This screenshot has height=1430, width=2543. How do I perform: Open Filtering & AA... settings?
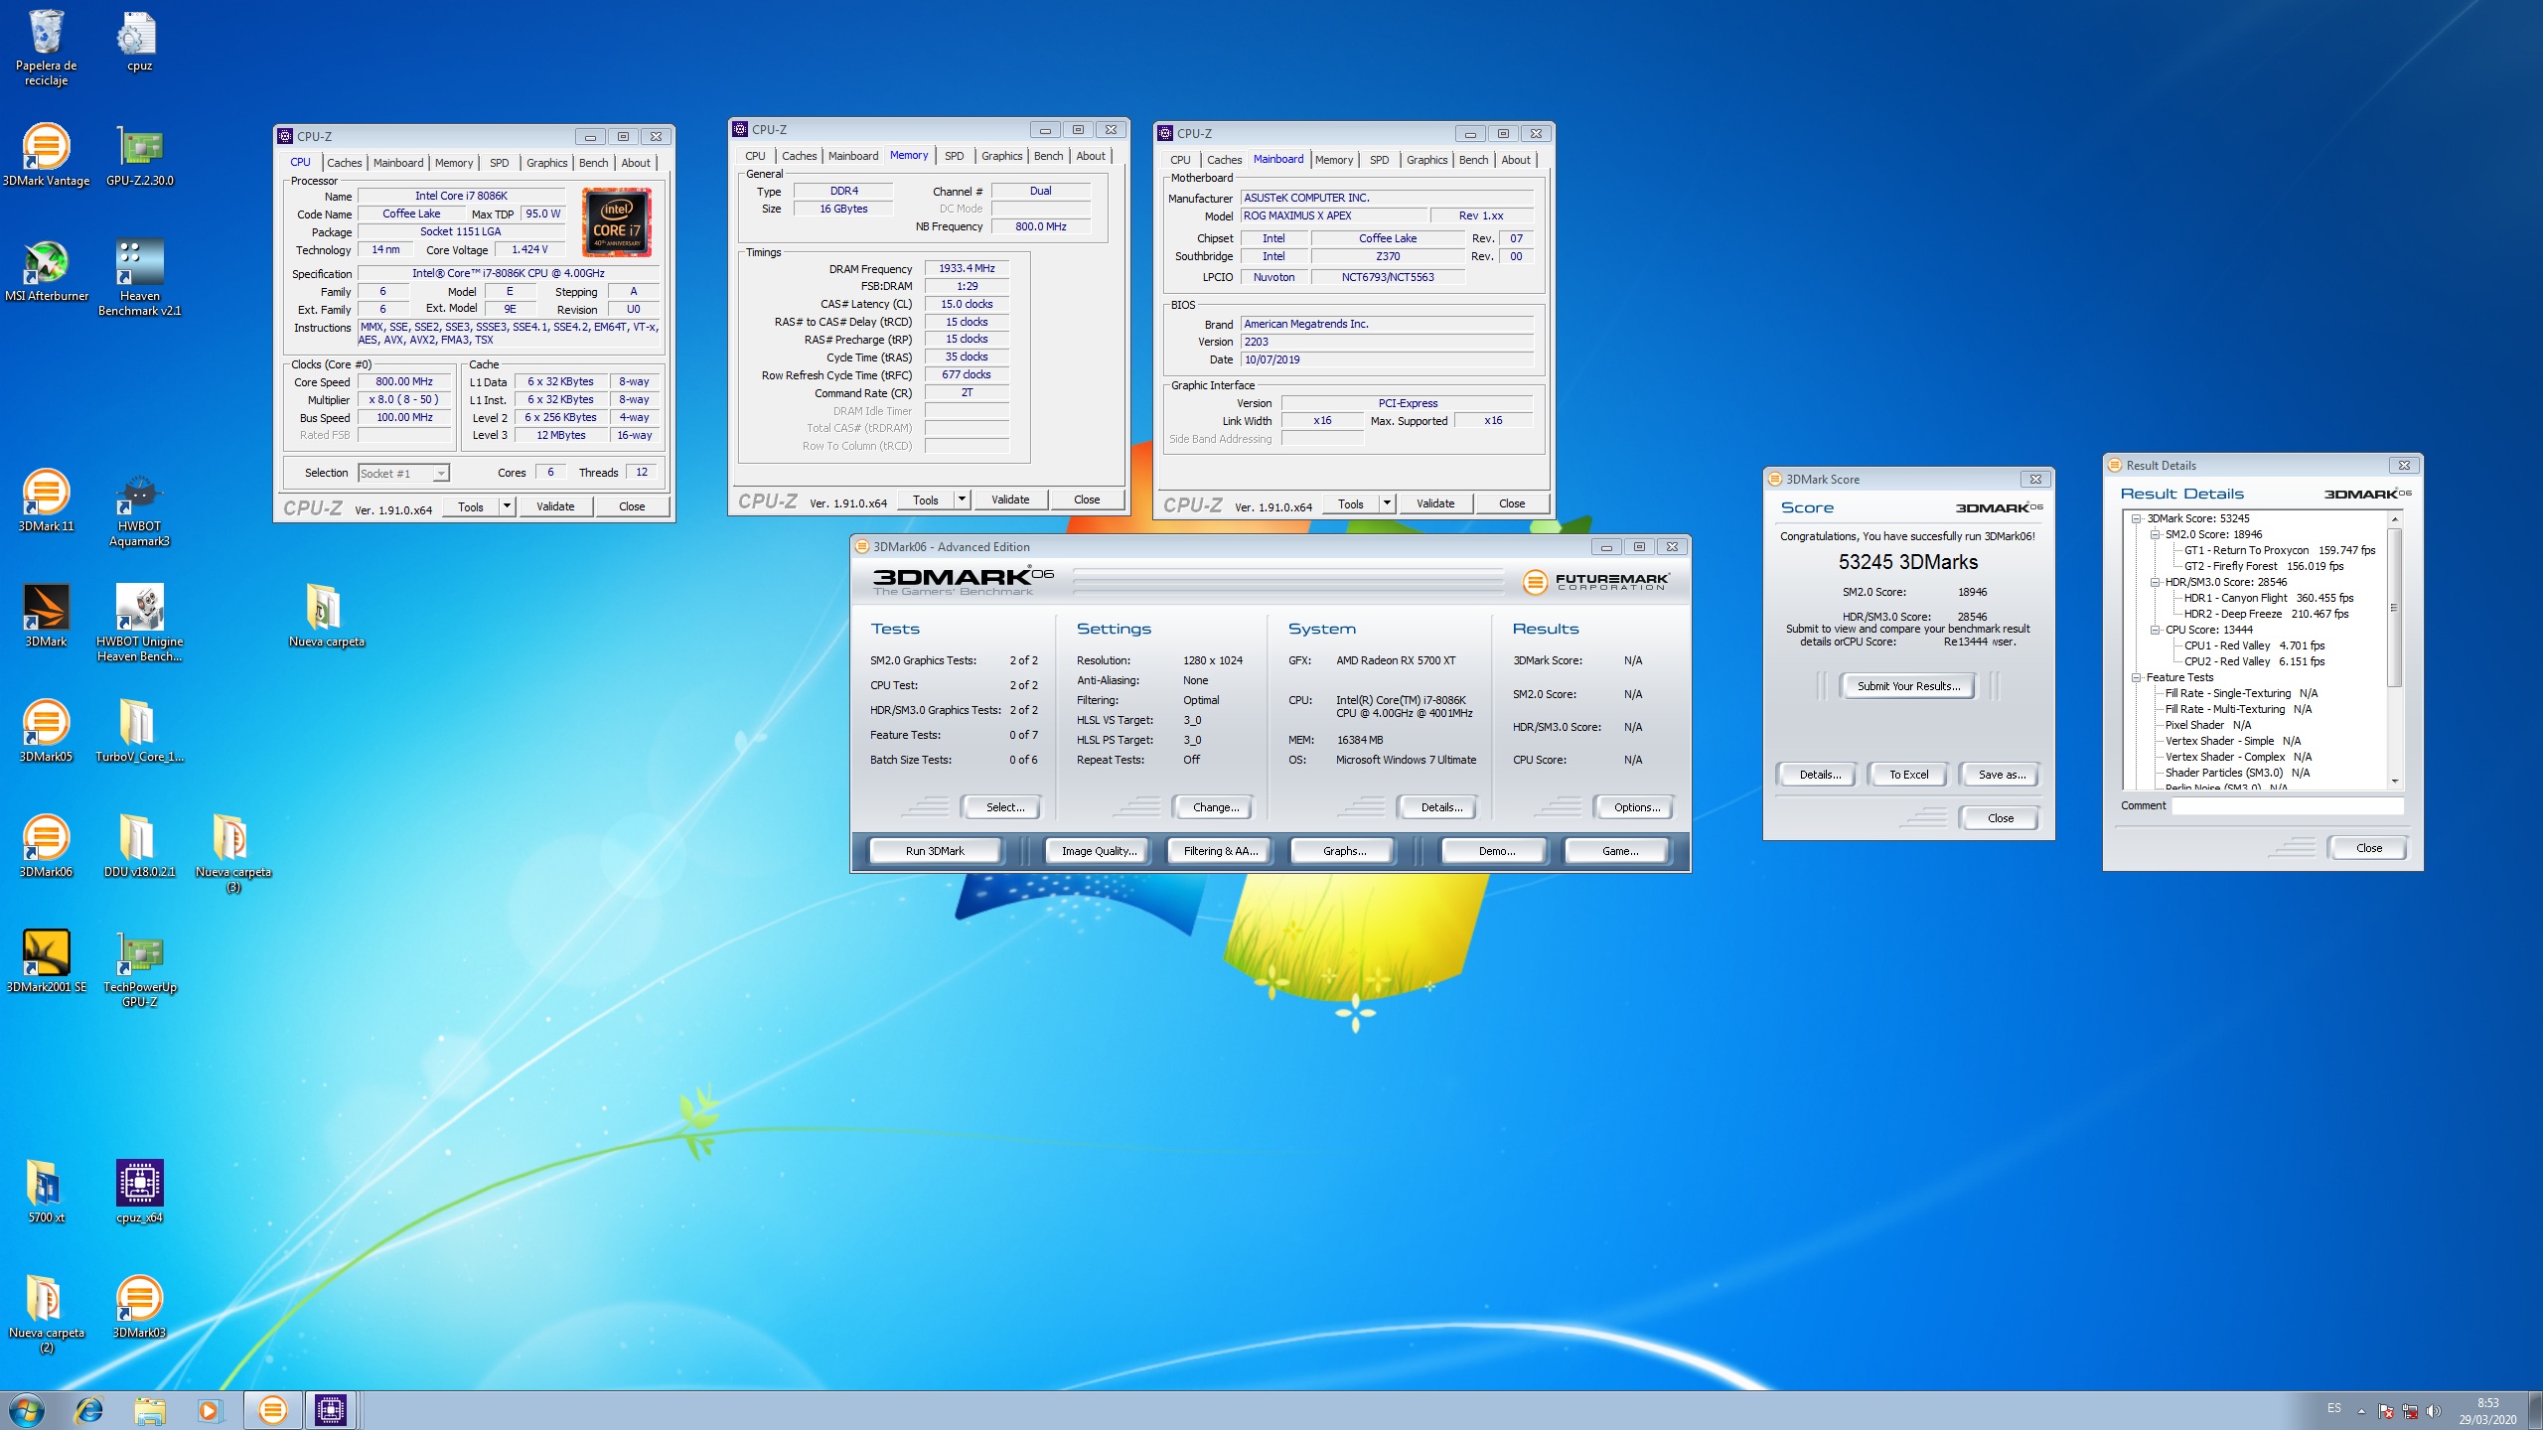pyautogui.click(x=1220, y=851)
